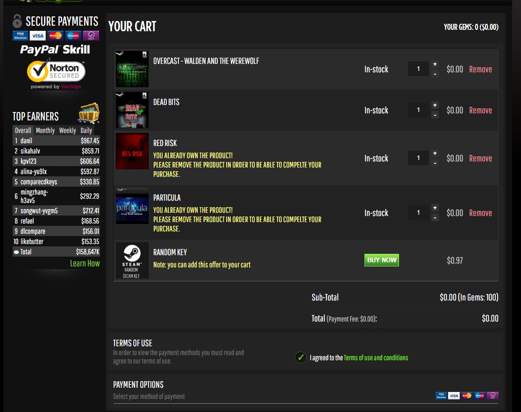Click earner dlcompare in the list
Image resolution: width=521 pixels, height=412 pixels.
click(56, 231)
